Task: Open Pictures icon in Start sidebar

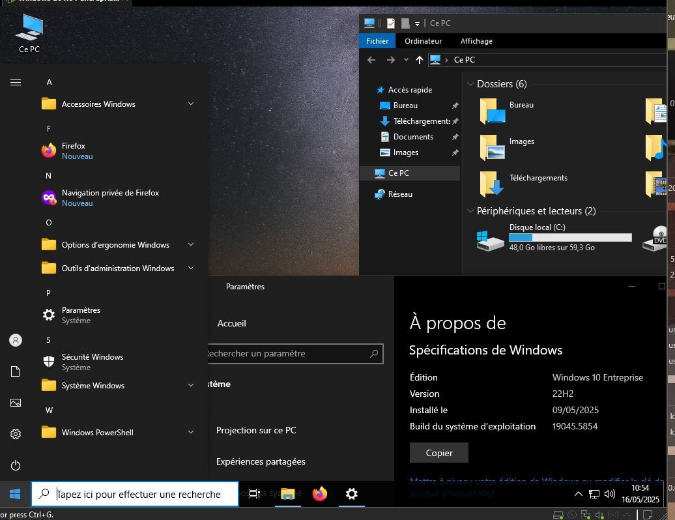Action: (16, 403)
